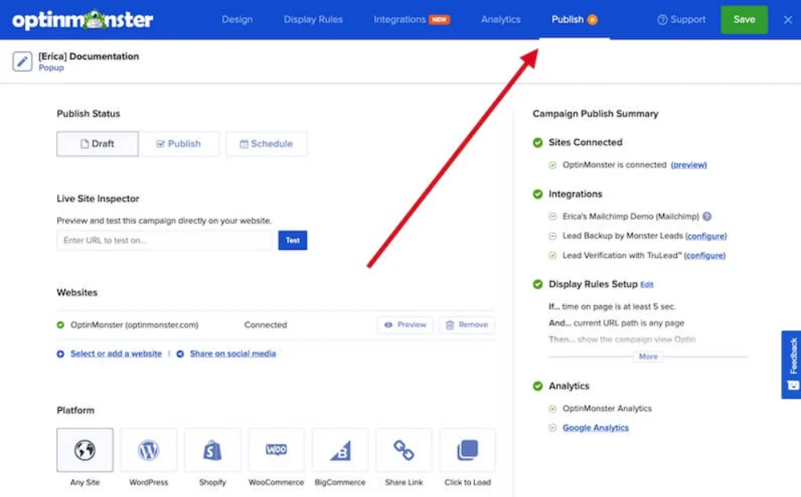Set publish status to Draft
This screenshot has width=801, height=497.
click(x=97, y=143)
